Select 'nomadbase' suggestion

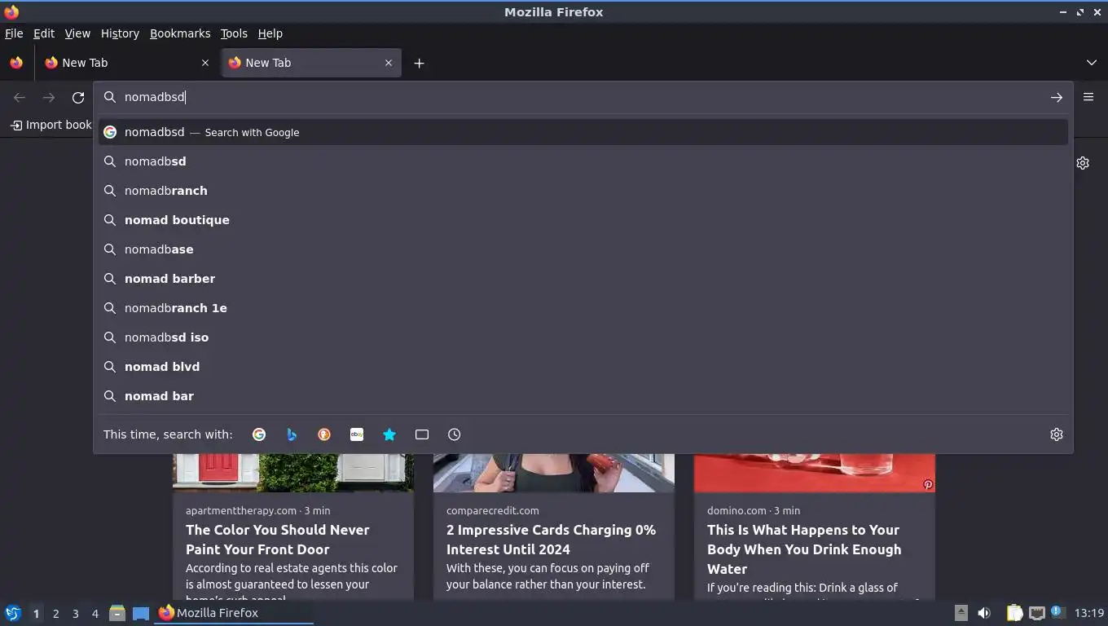583,249
